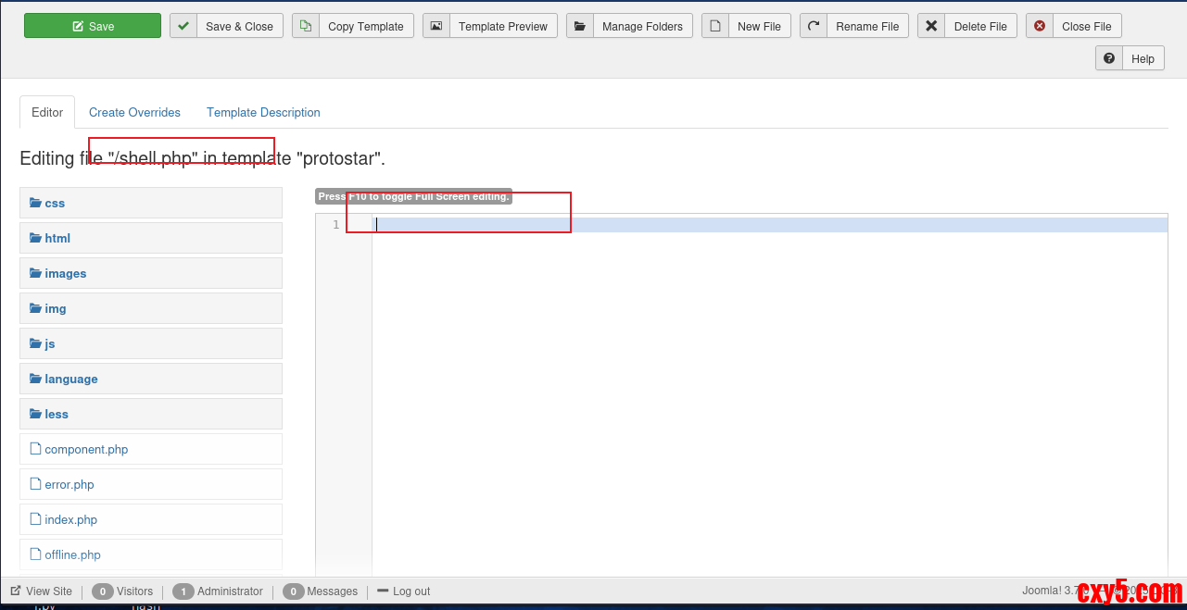
Task: Click line 1 in the code editor
Action: pos(769,225)
